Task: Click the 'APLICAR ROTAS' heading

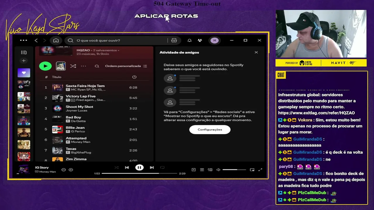Action: tap(166, 16)
